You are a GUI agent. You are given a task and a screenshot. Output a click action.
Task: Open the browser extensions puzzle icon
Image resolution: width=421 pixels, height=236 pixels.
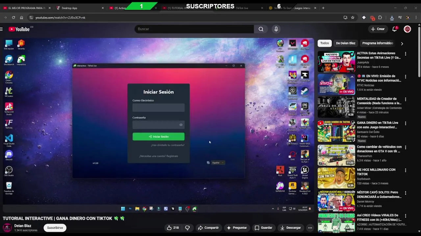pos(380,17)
